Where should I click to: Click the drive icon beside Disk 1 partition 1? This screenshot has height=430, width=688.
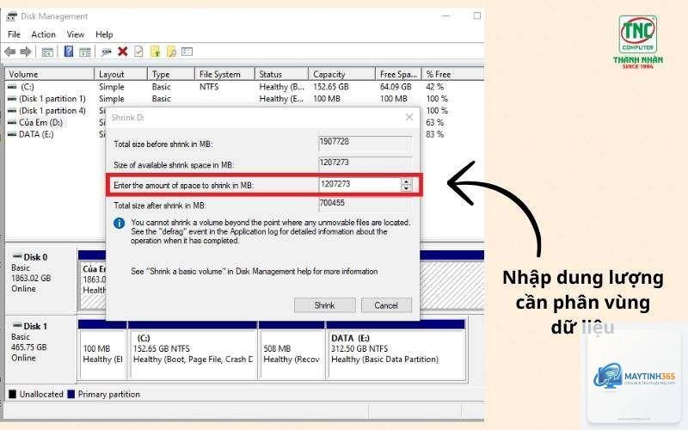[x=12, y=99]
